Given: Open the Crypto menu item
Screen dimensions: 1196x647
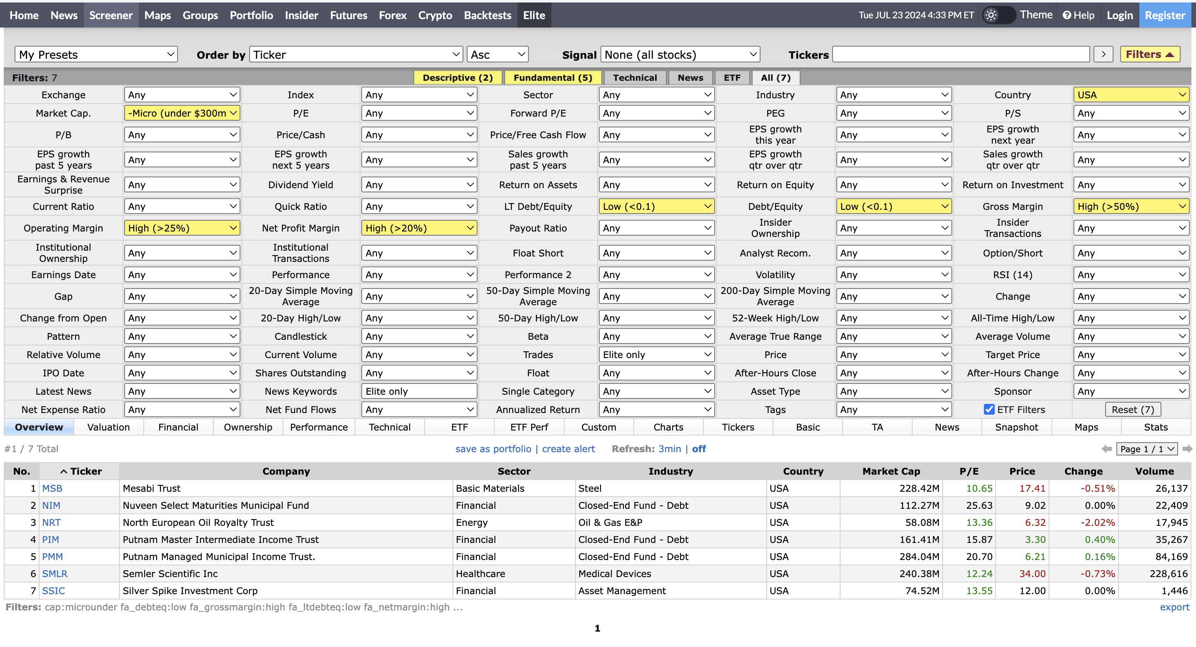Looking at the screenshot, I should click(x=435, y=15).
